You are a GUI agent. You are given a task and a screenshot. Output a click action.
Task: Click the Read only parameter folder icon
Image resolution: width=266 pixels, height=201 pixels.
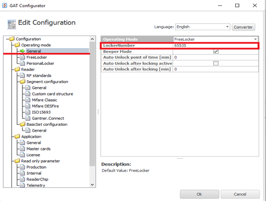(17, 161)
